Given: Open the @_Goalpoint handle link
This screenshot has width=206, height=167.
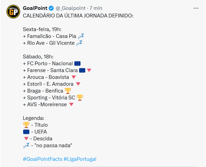Looking at the screenshot, I should point(71,8).
